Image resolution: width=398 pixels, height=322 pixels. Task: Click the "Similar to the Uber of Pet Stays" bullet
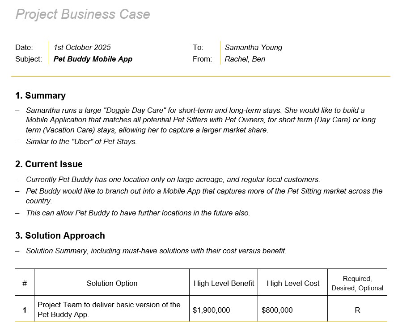coord(81,142)
